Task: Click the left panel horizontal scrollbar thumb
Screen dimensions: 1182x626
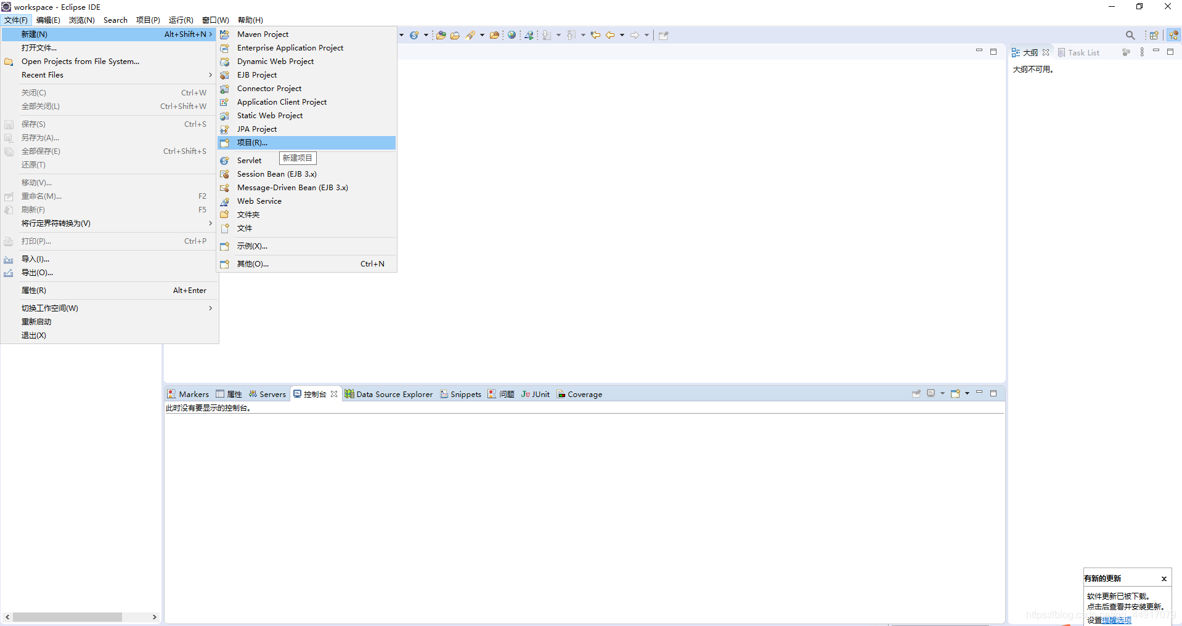Action: (x=67, y=617)
